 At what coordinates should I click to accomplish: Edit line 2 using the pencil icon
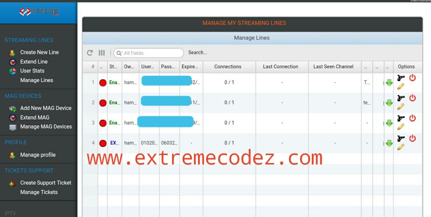point(401,107)
